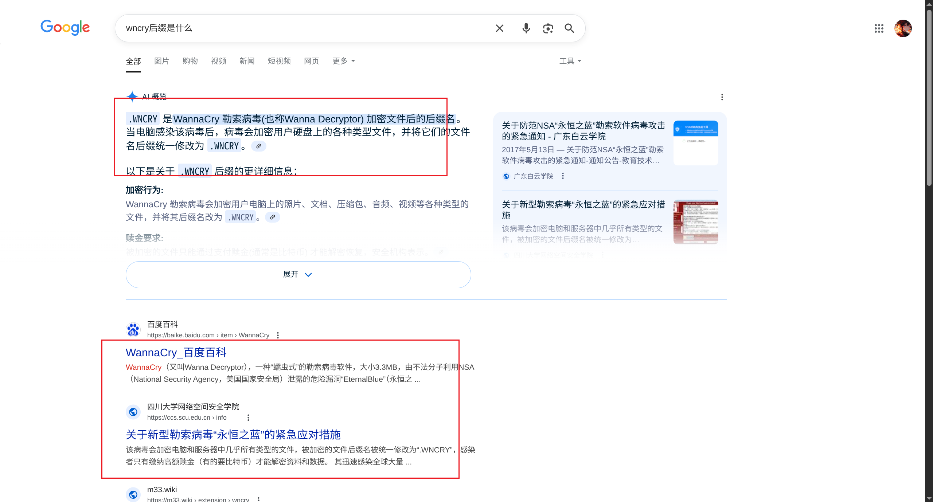The height and width of the screenshot is (502, 933).
Task: Open options for 广东白云学院 source
Action: 563,176
